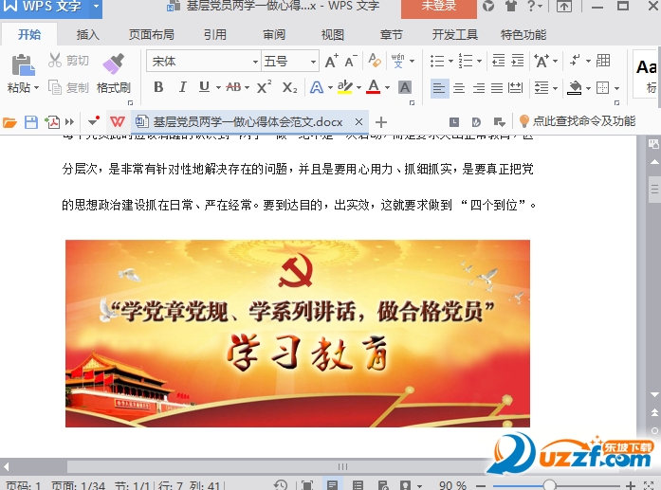The width and height of the screenshot is (661, 490).
Task: Justify paragraph text
Action: point(497,88)
